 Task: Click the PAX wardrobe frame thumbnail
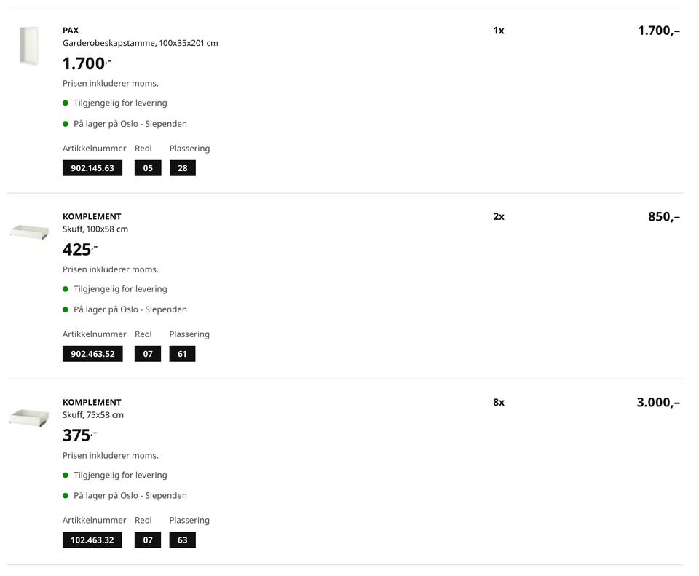click(x=29, y=47)
